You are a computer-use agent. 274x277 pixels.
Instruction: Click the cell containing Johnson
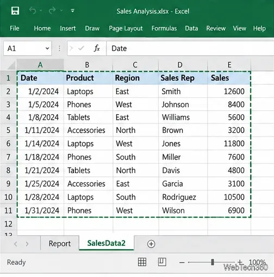point(183,104)
